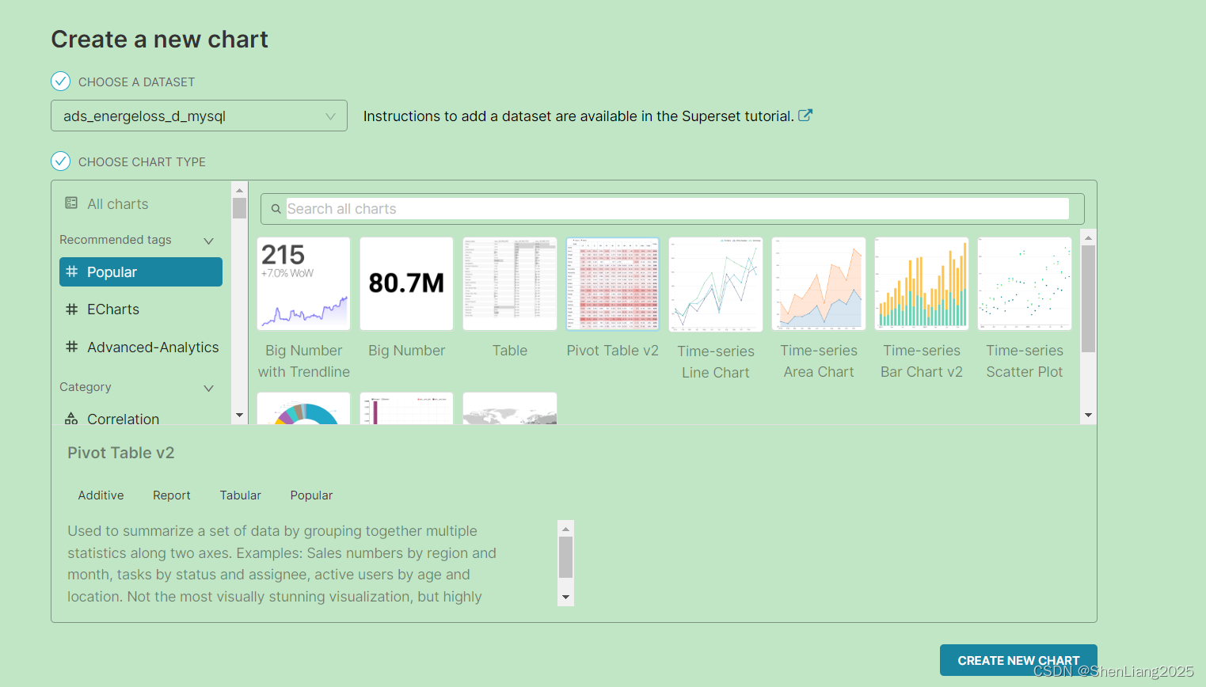The height and width of the screenshot is (687, 1206).
Task: Select the Table chart thumbnail
Action: pos(509,283)
